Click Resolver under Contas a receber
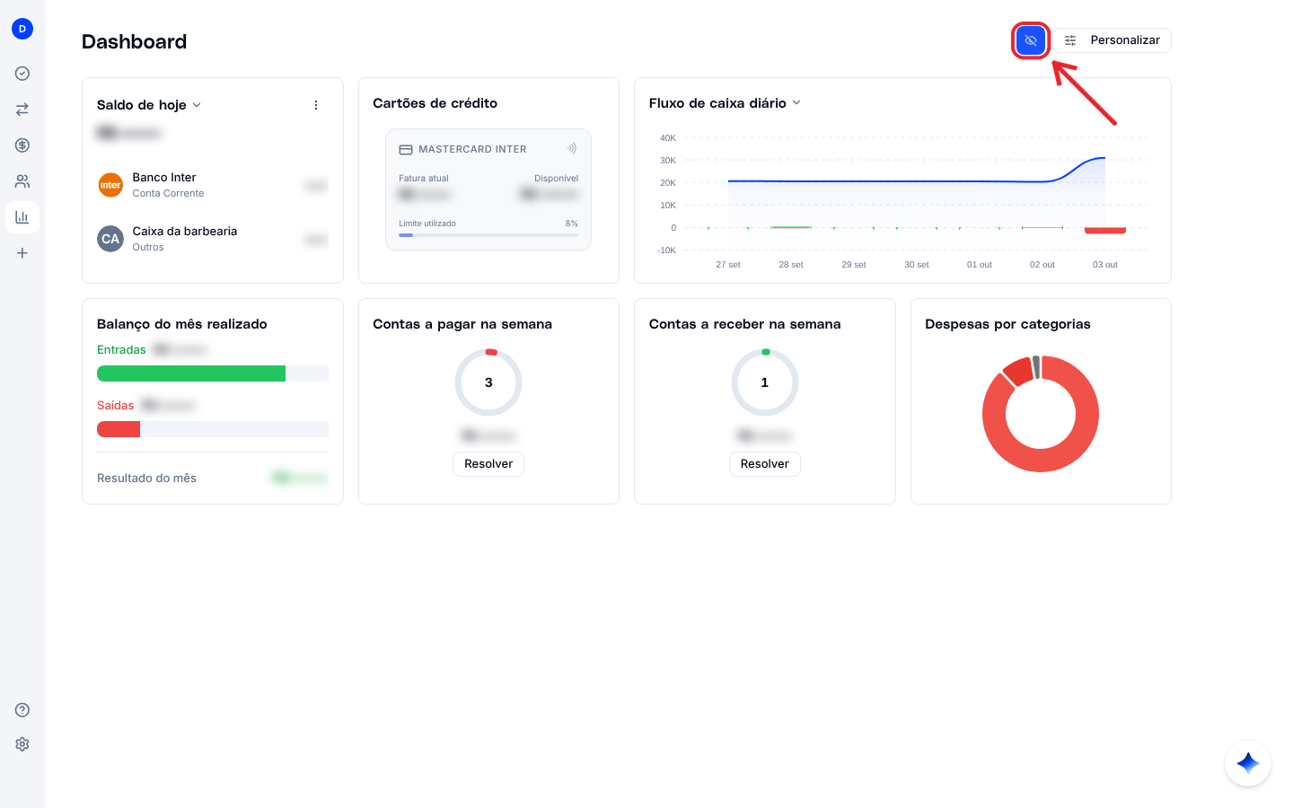 pyautogui.click(x=765, y=464)
